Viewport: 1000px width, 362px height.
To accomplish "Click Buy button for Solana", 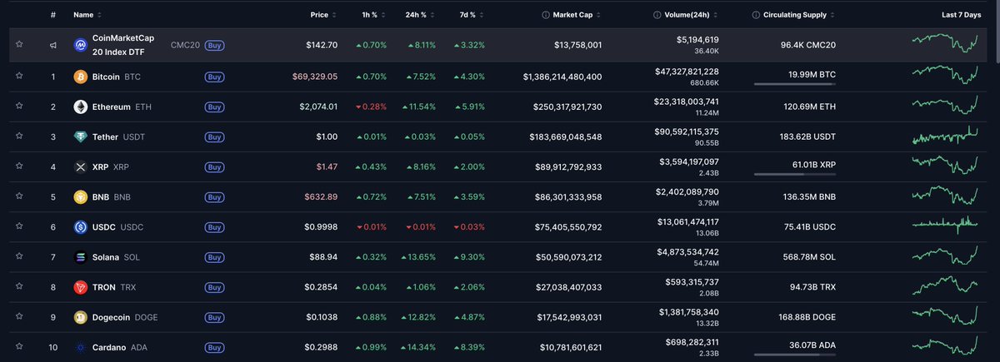I will [x=215, y=257].
